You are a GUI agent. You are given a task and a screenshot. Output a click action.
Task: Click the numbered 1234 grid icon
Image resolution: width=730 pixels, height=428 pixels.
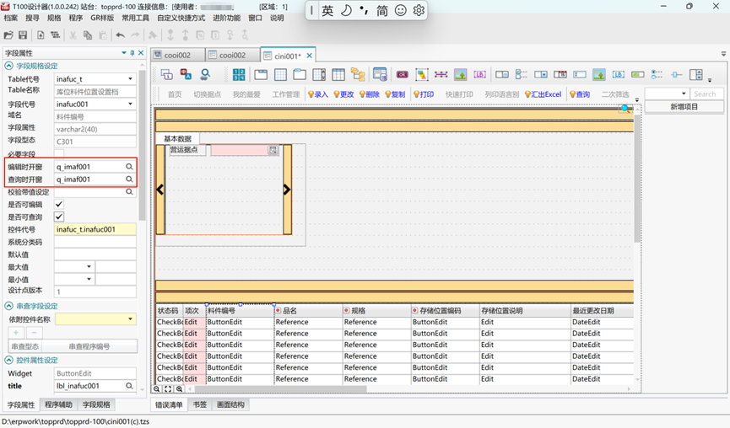pyautogui.click(x=239, y=74)
